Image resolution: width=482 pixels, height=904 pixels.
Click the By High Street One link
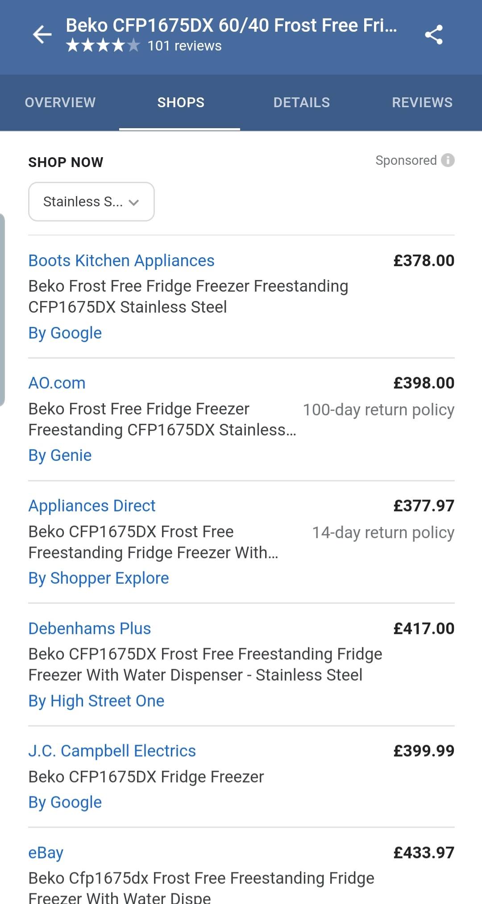pos(96,701)
